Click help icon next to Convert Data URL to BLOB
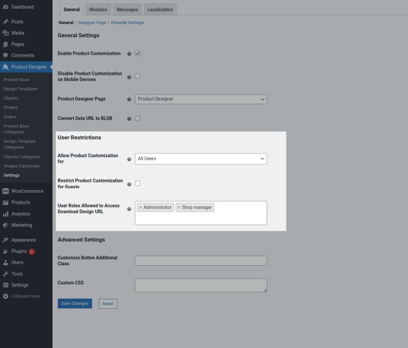 point(129,118)
